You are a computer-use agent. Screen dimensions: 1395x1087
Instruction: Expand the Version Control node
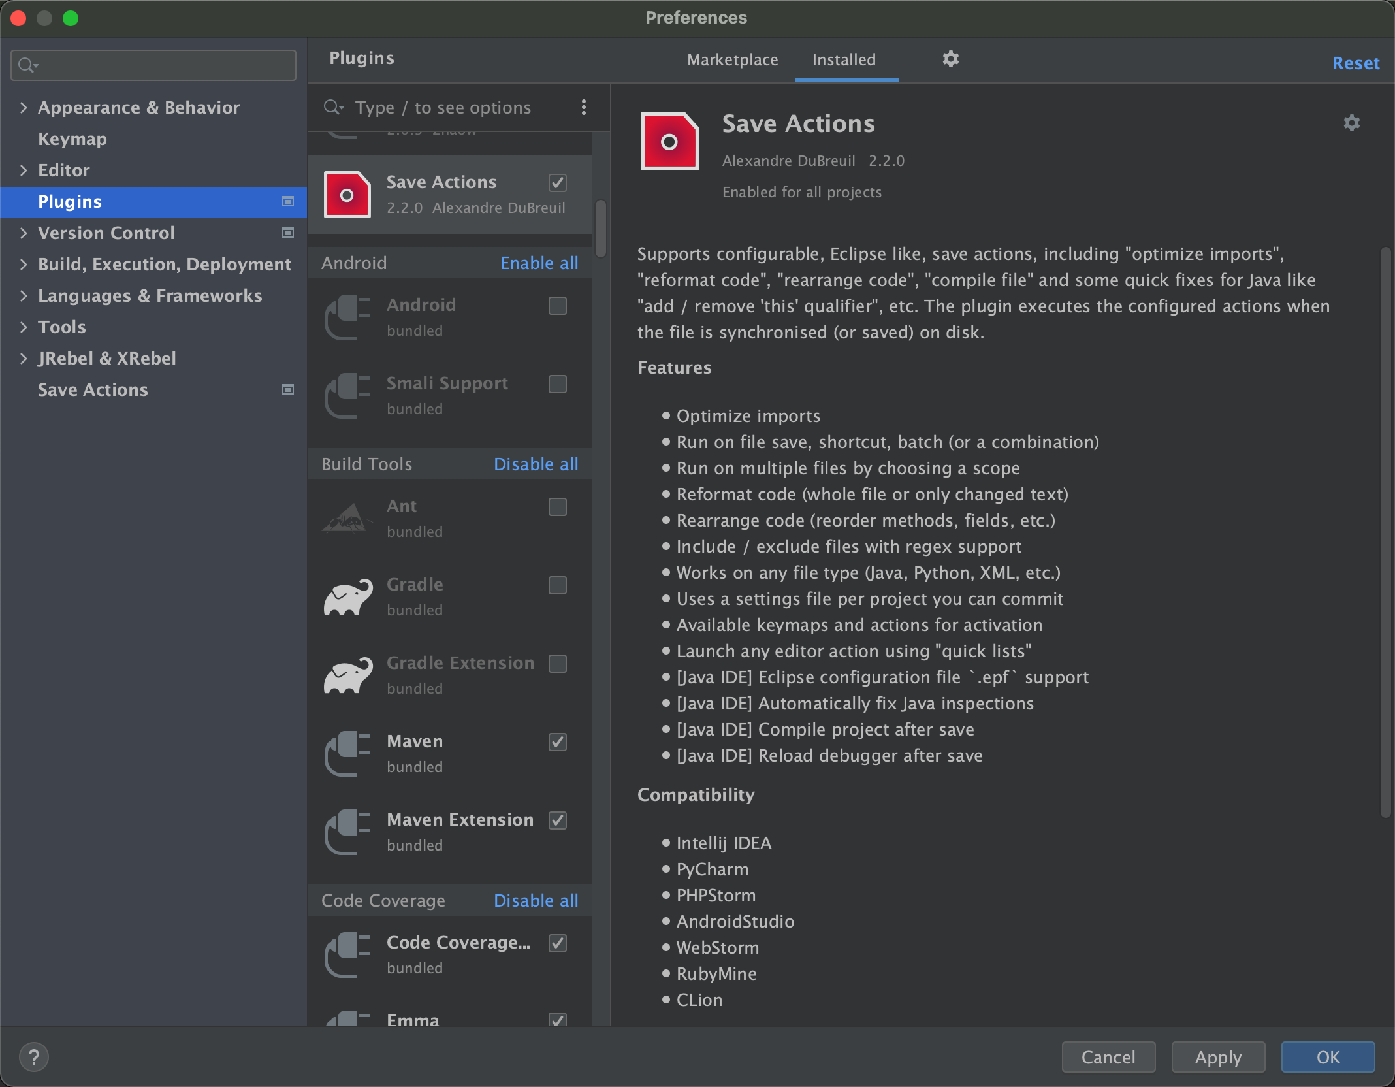click(24, 233)
